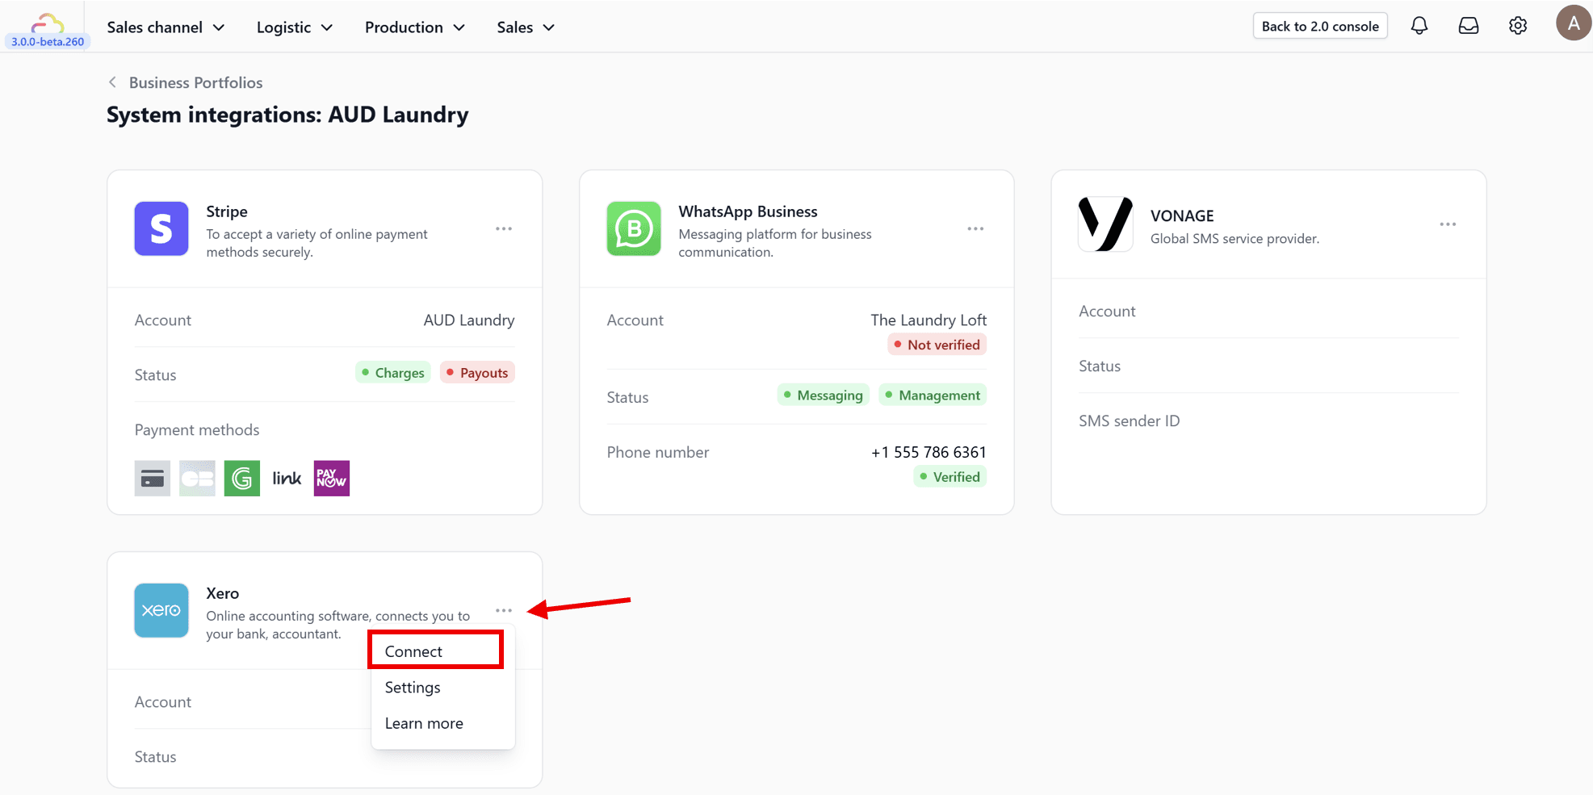Go back to Business Portfolios

coord(195,82)
